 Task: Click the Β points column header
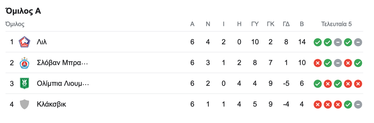click(302, 24)
